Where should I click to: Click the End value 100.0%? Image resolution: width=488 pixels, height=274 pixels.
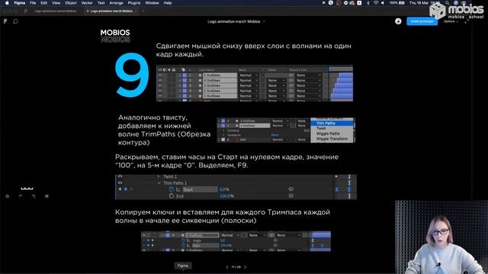point(226,196)
